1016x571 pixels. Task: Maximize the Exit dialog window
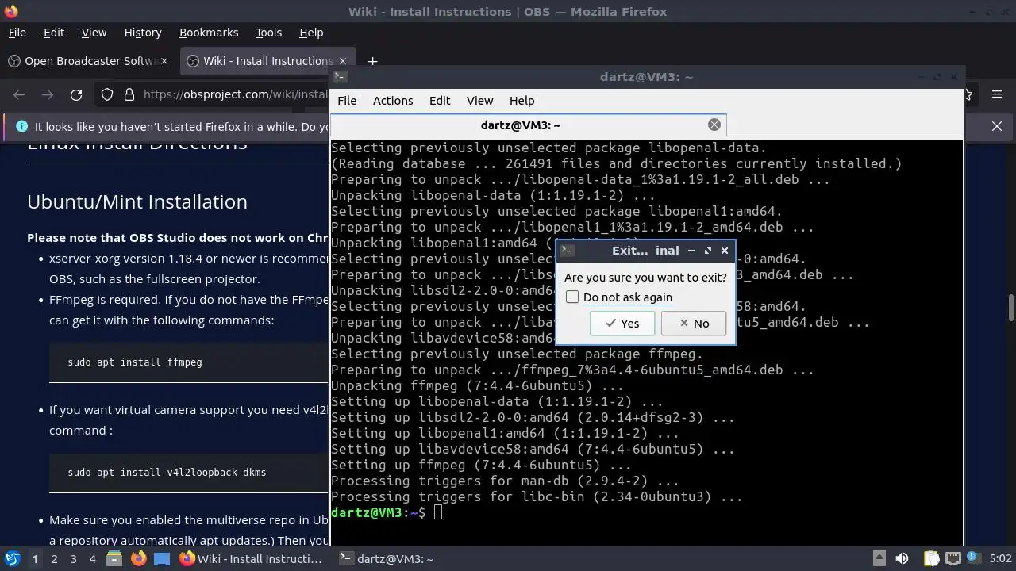(708, 251)
